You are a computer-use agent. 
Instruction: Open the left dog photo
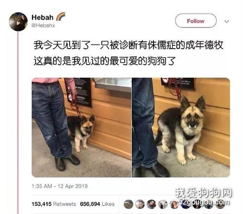point(82,128)
